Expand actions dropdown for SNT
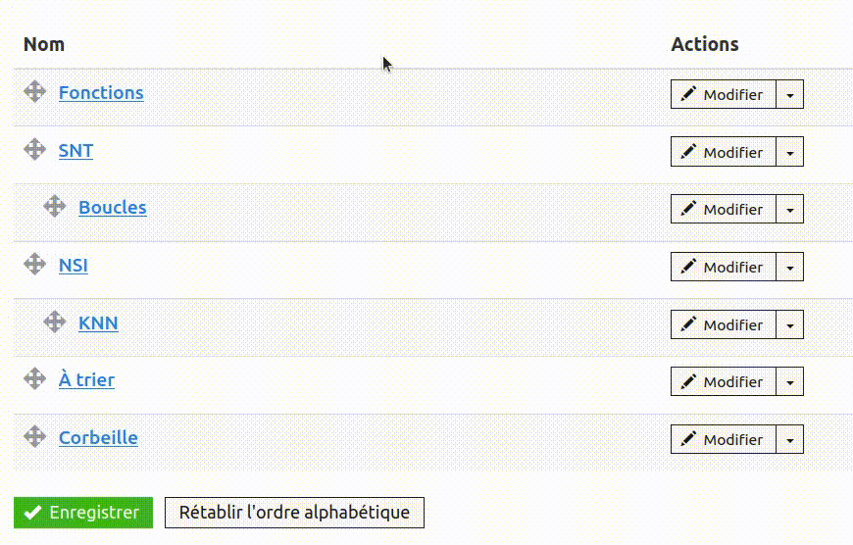Image resolution: width=853 pixels, height=545 pixels. coord(790,152)
